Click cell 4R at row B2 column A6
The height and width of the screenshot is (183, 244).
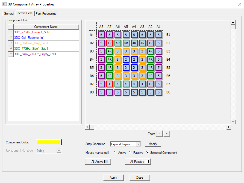(x=118, y=43)
